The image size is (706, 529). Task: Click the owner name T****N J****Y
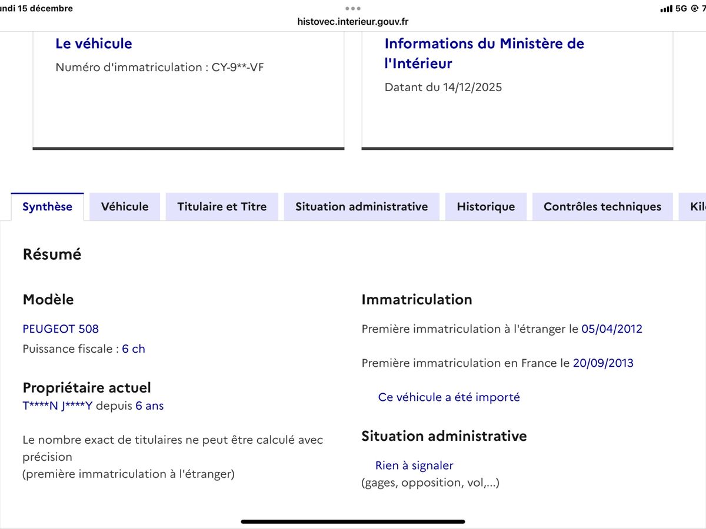point(58,406)
